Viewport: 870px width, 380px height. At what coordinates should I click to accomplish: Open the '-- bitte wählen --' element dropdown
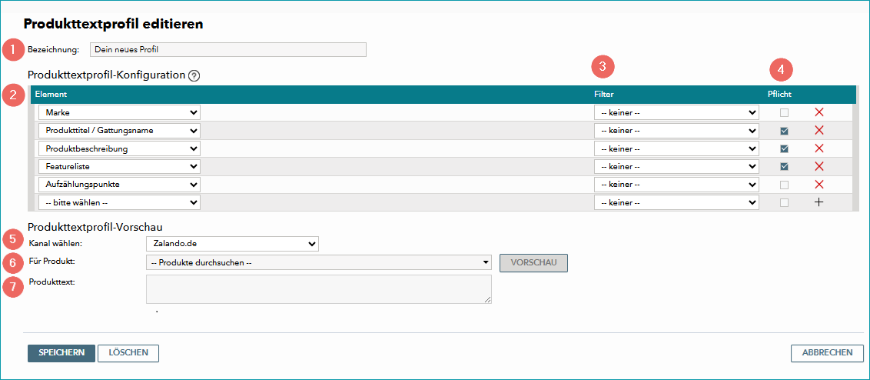coord(119,203)
